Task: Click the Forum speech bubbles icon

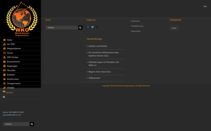Action: 4,53
